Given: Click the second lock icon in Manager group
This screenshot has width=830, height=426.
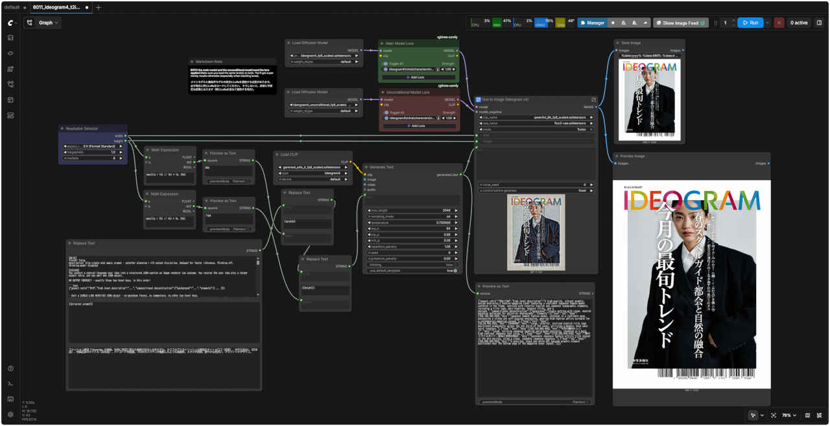Looking at the screenshot, I should pyautogui.click(x=635, y=23).
